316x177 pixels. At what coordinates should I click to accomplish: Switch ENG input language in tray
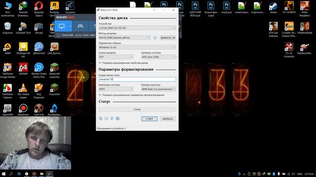coord(300,174)
